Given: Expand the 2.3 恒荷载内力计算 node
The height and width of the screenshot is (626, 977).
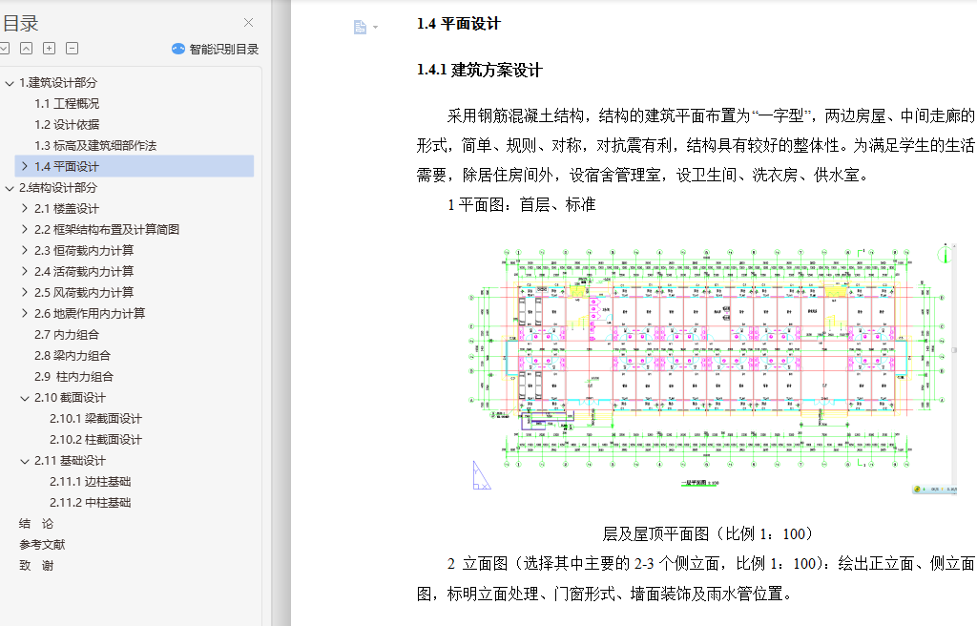Looking at the screenshot, I should (x=24, y=251).
